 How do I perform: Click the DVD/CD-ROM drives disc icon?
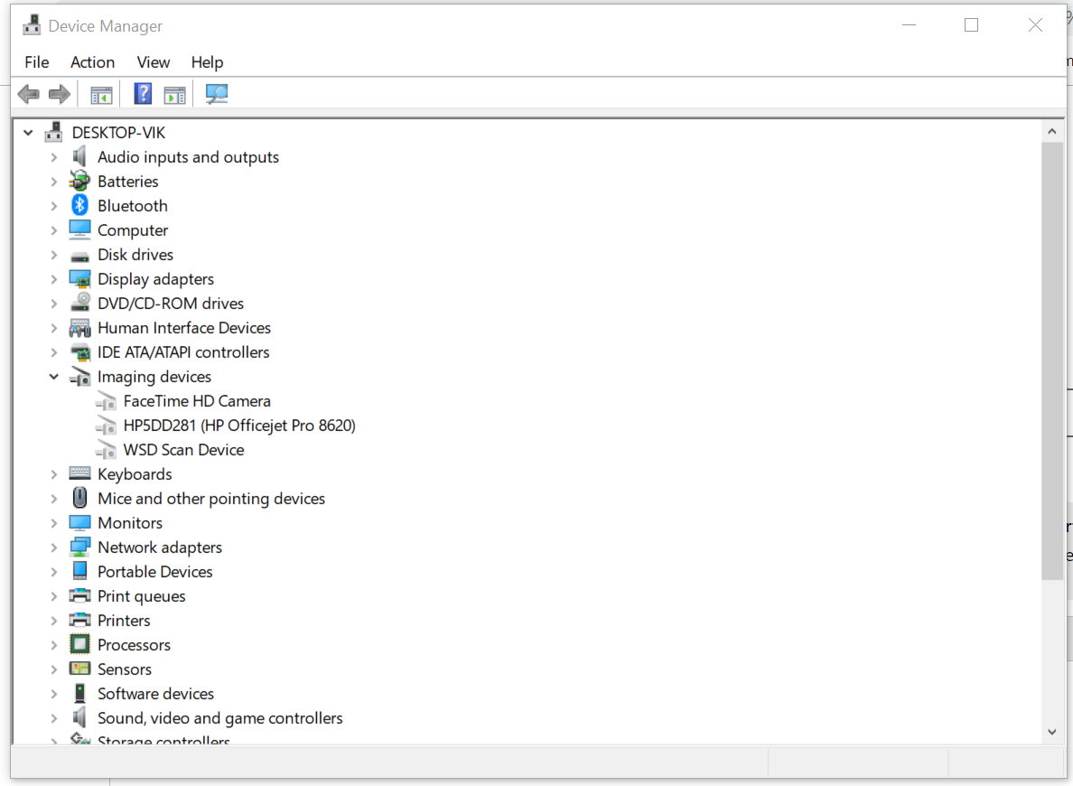coord(80,303)
